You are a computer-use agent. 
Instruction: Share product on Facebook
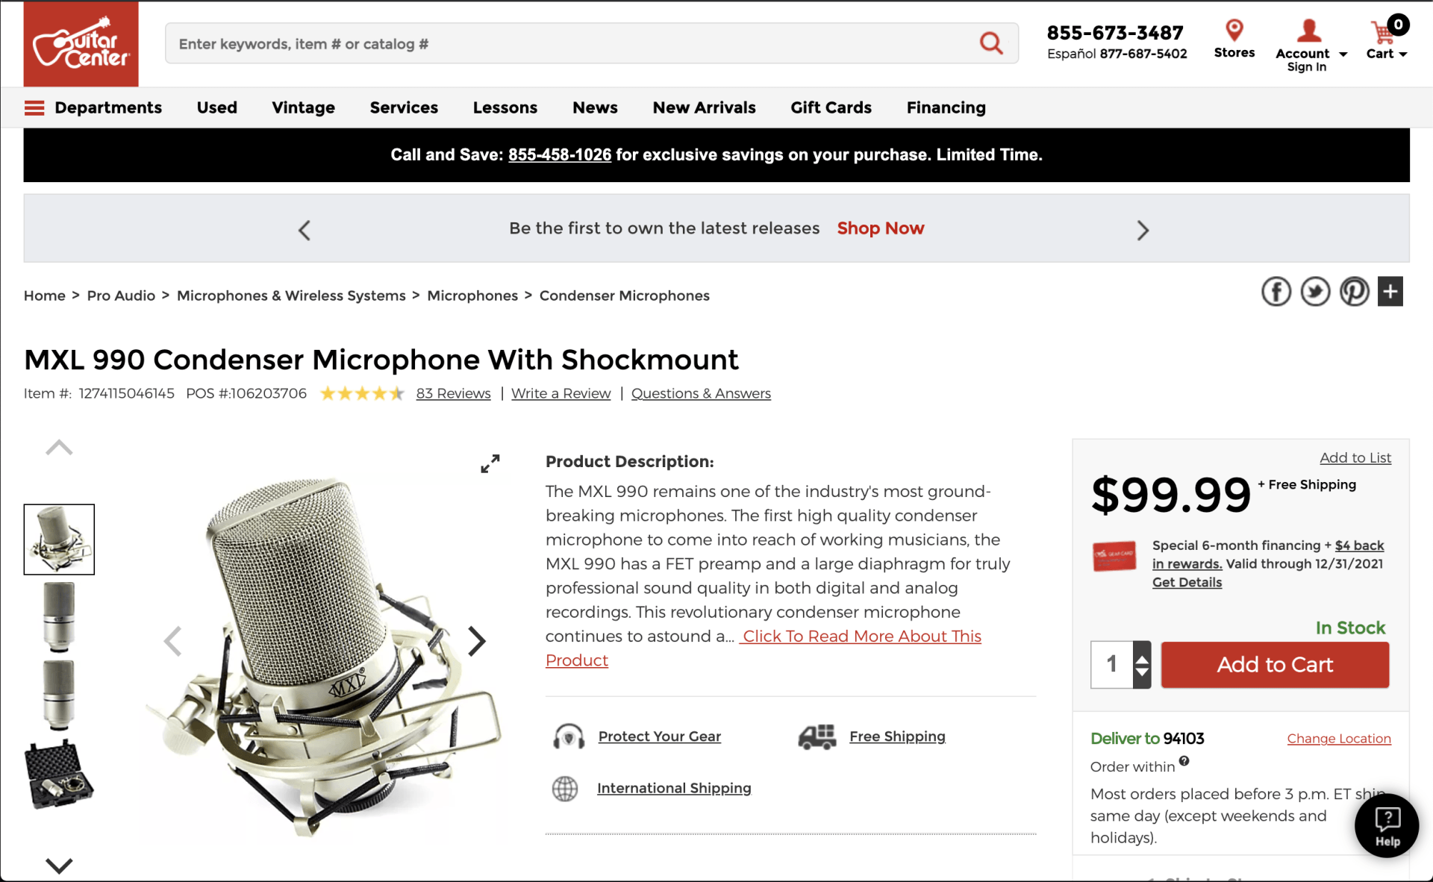coord(1276,292)
